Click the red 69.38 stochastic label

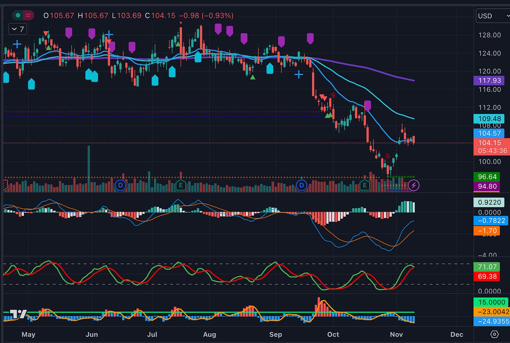coord(487,276)
